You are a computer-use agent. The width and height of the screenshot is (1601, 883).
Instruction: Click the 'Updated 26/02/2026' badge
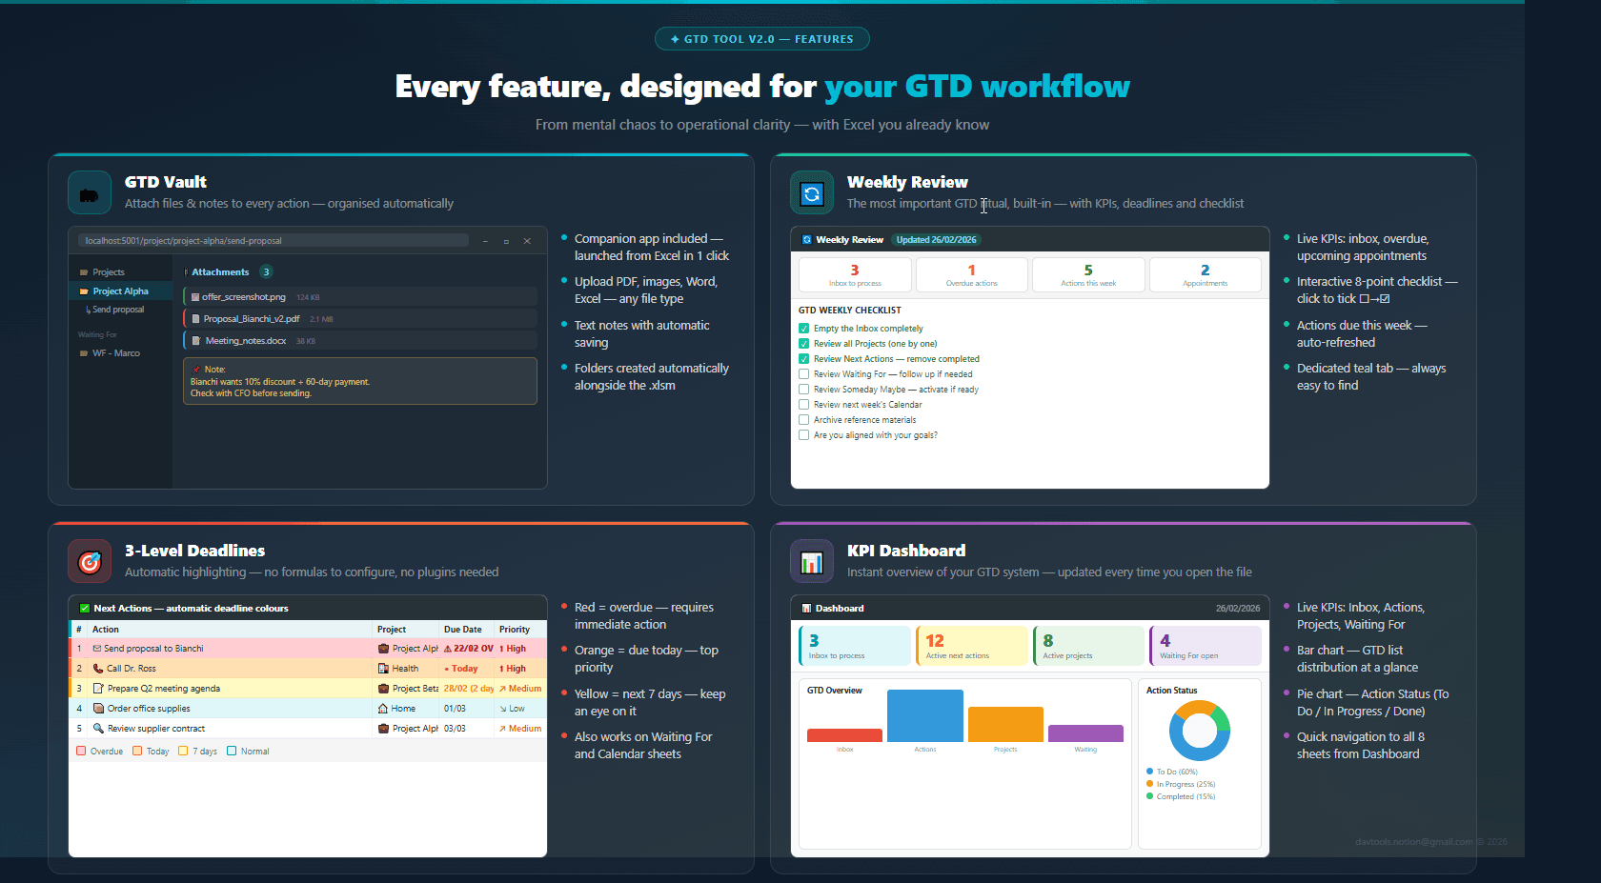(x=936, y=239)
